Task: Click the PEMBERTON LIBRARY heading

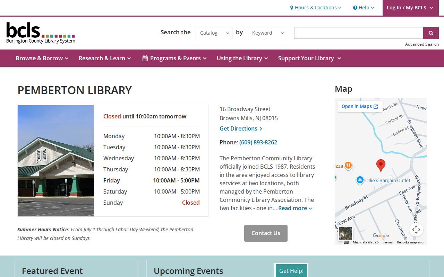Action: [75, 90]
